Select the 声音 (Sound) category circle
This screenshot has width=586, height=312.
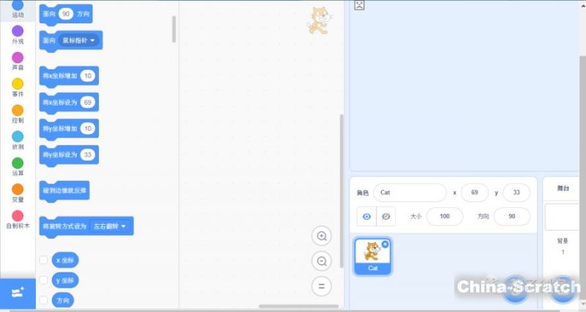(18, 58)
